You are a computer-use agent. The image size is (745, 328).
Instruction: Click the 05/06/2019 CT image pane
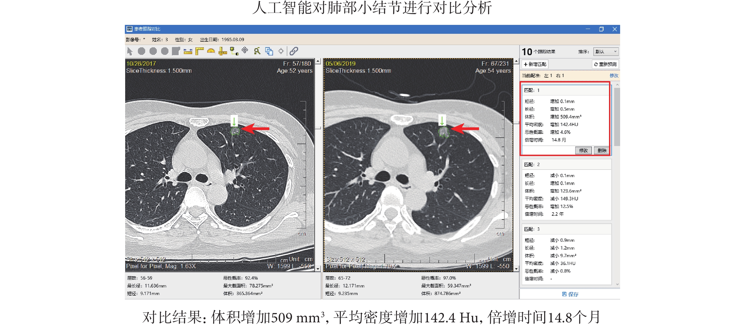click(418, 165)
